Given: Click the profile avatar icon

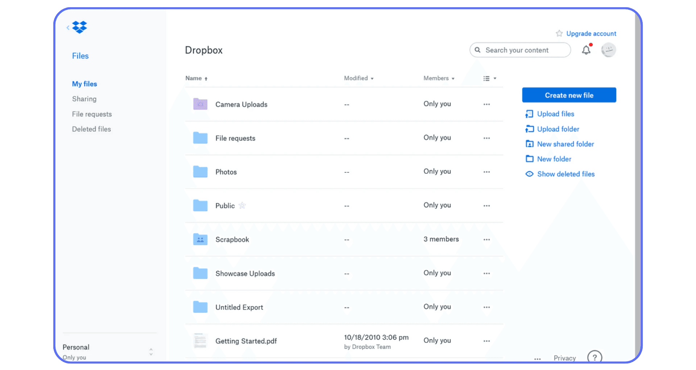Looking at the screenshot, I should coord(609,50).
